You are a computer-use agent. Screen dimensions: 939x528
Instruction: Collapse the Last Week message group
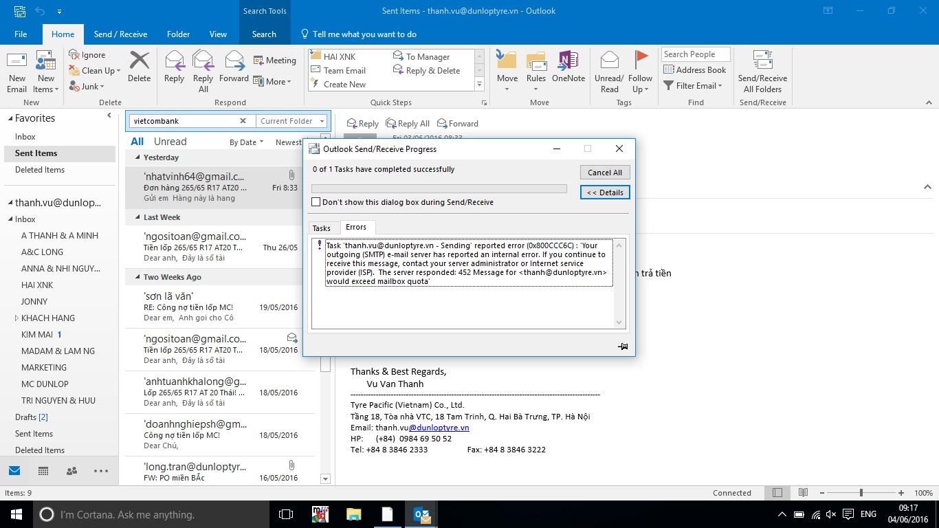tap(137, 217)
